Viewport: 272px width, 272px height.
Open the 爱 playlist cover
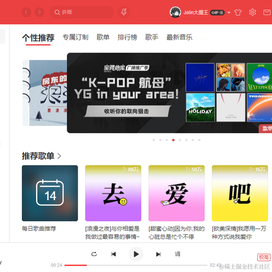pyautogui.click(x=176, y=193)
